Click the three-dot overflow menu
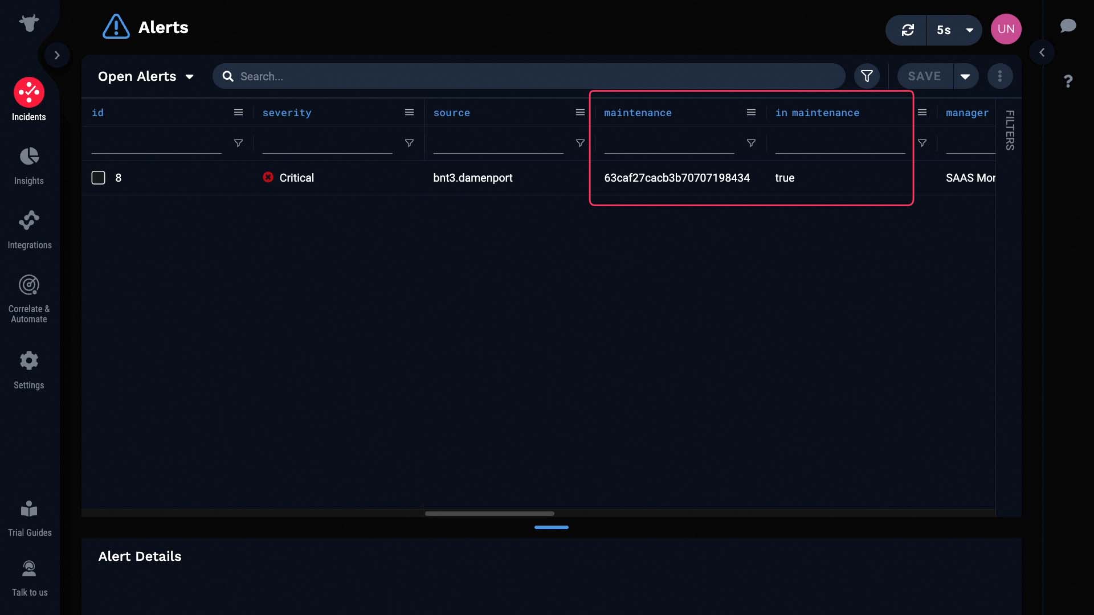Viewport: 1094px width, 615px height. click(1000, 75)
